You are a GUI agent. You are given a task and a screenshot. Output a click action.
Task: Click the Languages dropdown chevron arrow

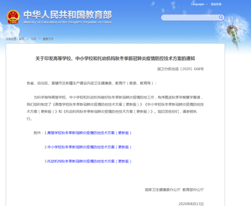click(x=207, y=5)
